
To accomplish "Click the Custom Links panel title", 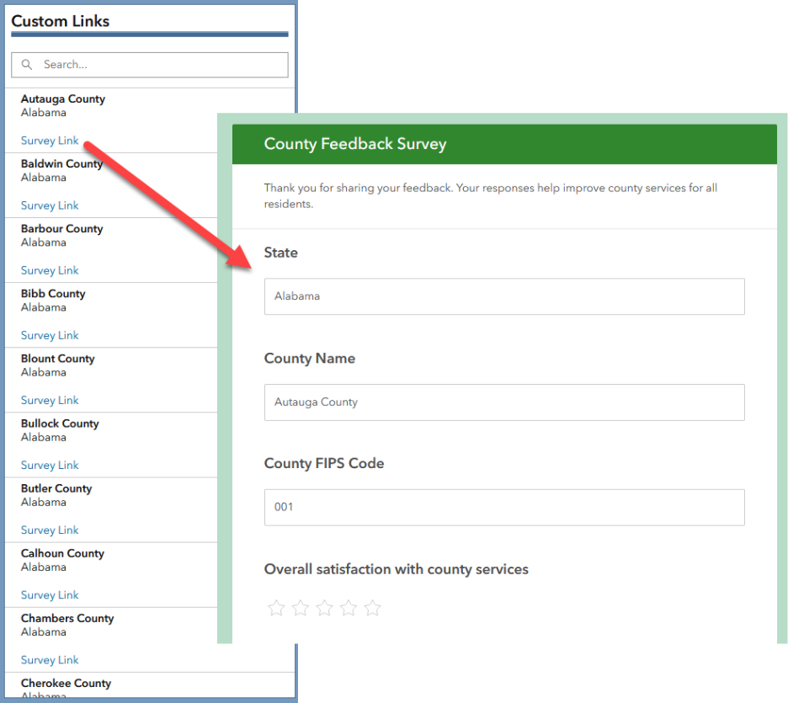I will (x=61, y=21).
